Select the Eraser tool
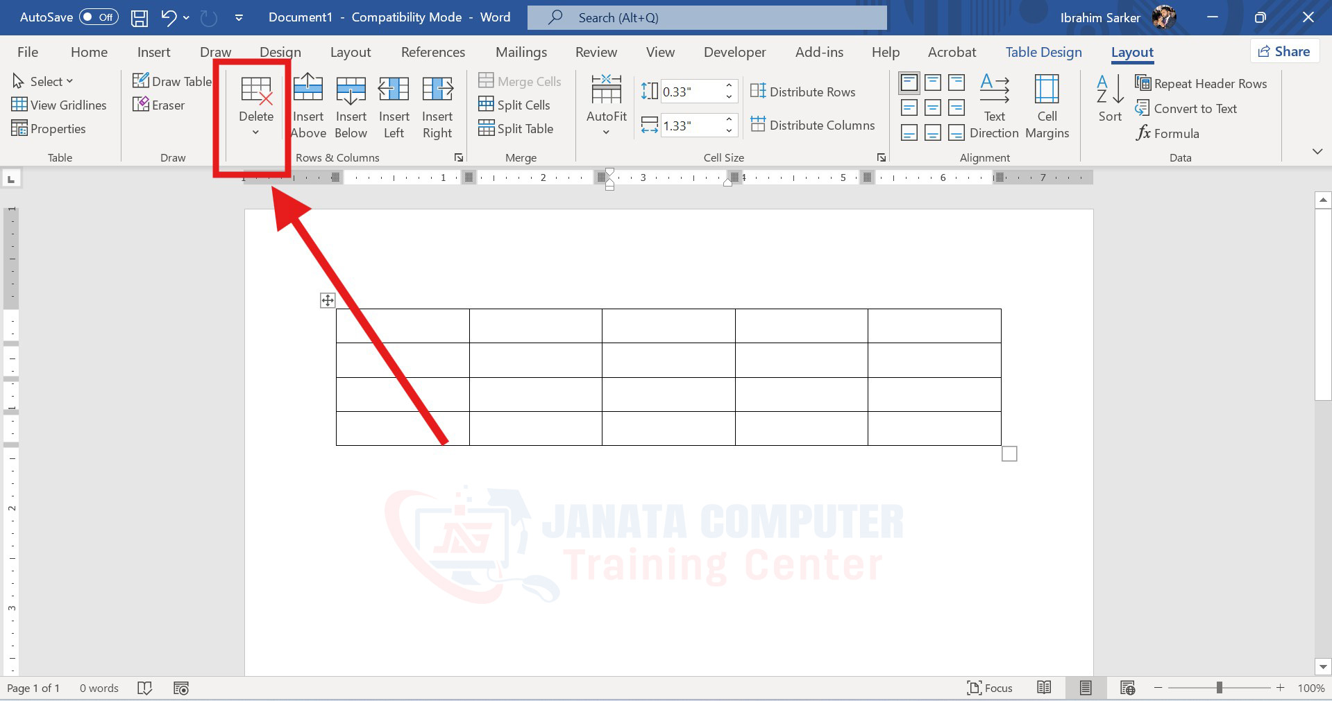1332x701 pixels. [159, 105]
